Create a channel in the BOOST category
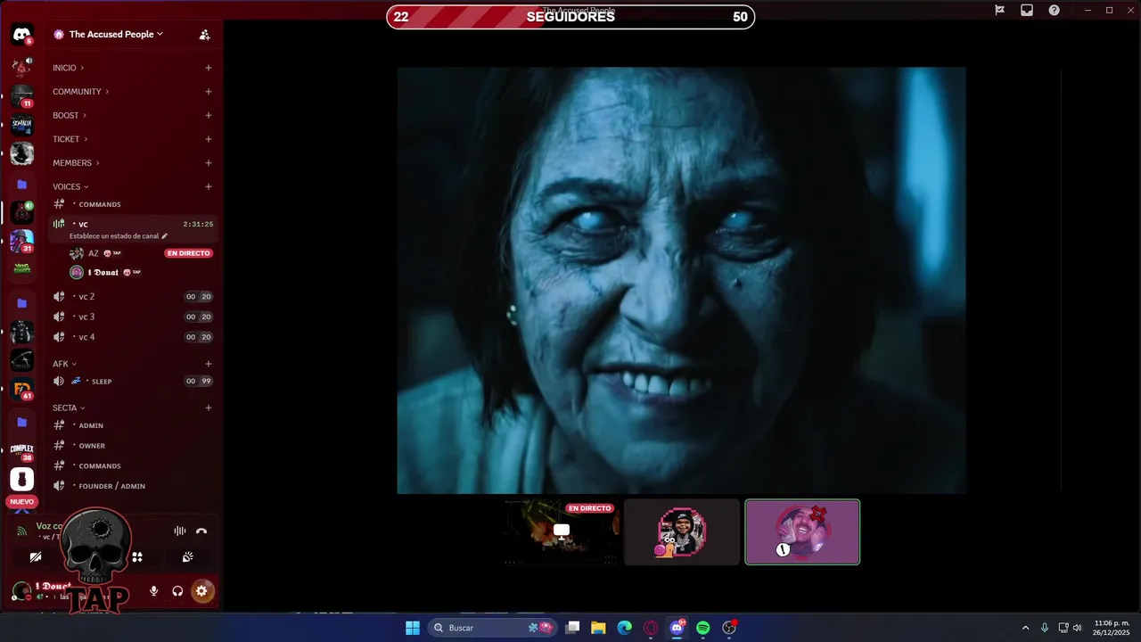This screenshot has width=1141, height=642. tap(209, 115)
